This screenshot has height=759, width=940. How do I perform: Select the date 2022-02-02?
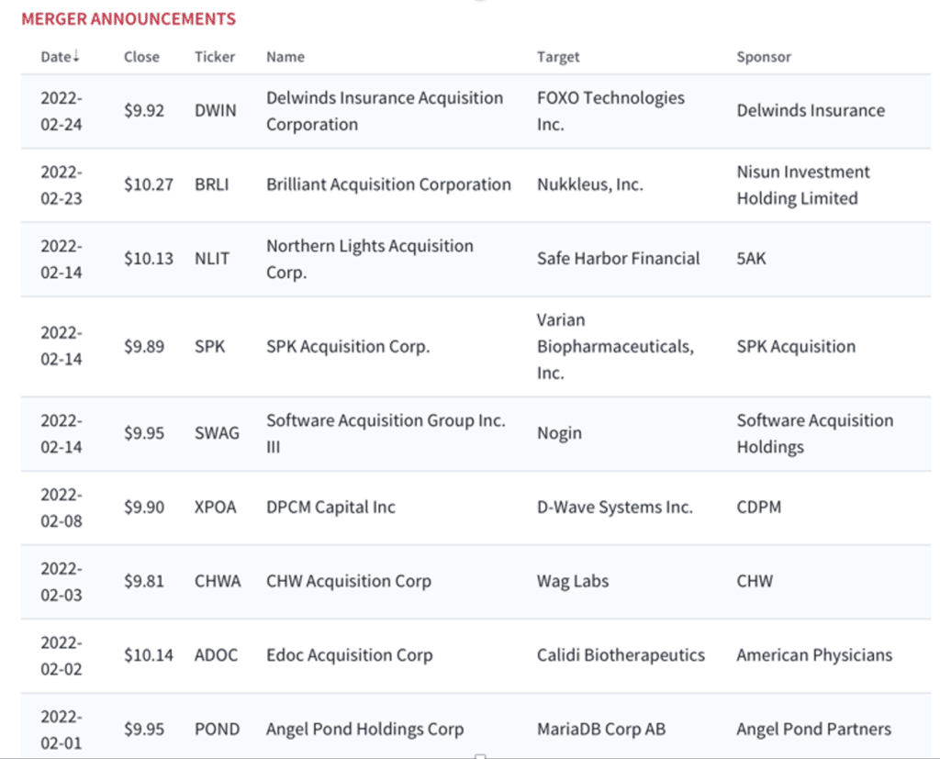(x=62, y=656)
